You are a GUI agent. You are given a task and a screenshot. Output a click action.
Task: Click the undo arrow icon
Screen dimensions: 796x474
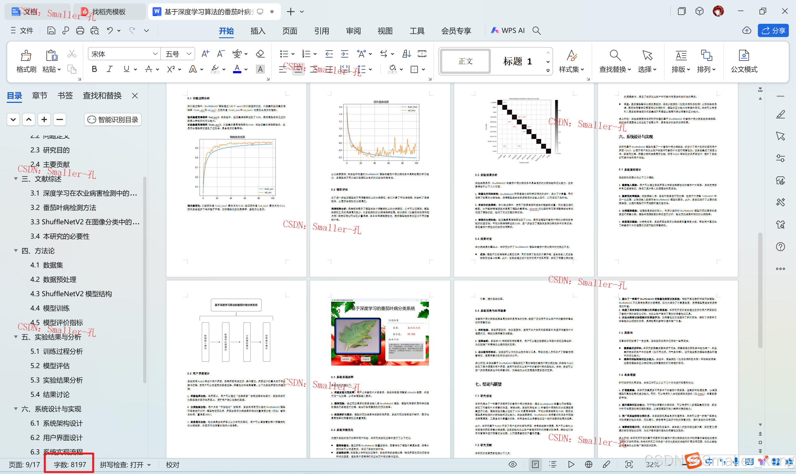click(x=110, y=31)
